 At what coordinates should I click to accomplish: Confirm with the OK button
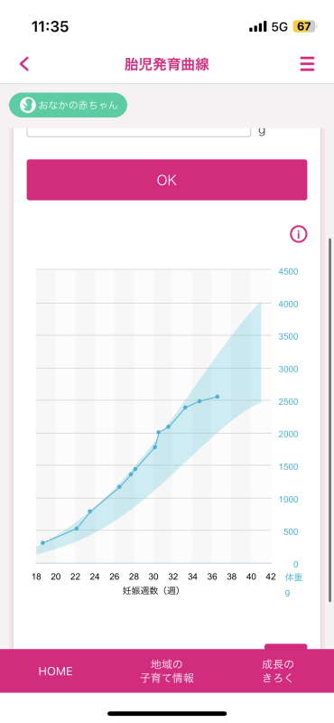coord(167,180)
